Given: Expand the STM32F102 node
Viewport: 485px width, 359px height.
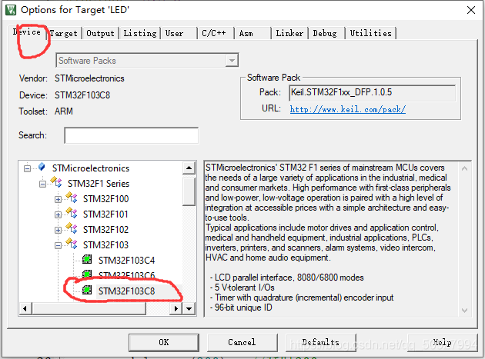Looking at the screenshot, I should coord(58,230).
